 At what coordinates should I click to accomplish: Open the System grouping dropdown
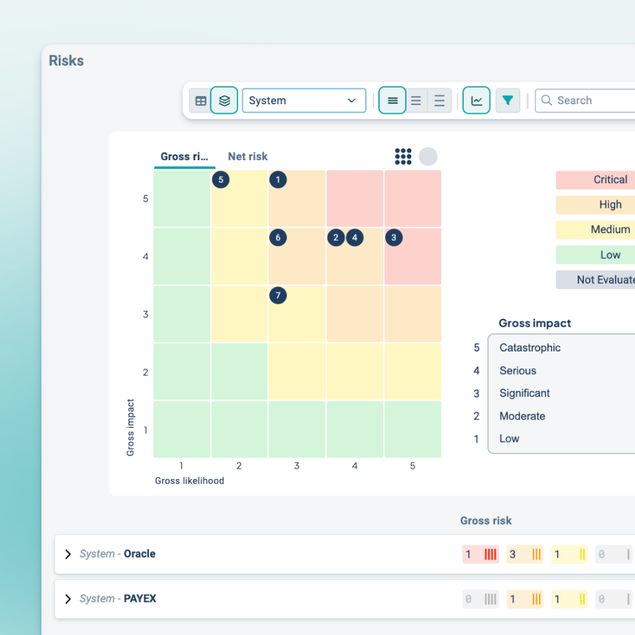point(304,101)
